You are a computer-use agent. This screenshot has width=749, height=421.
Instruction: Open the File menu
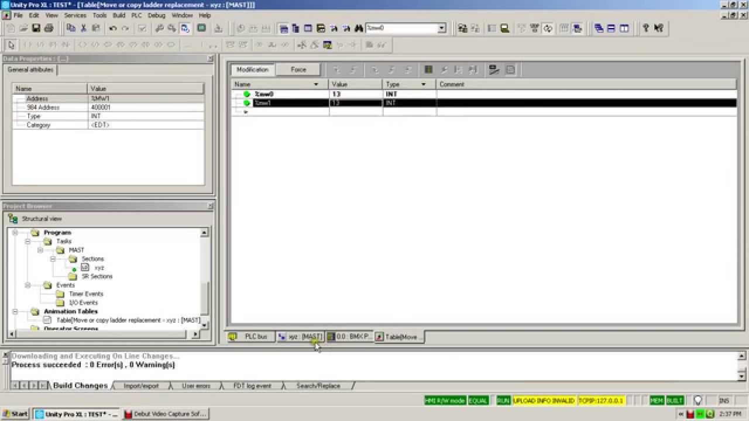[18, 15]
